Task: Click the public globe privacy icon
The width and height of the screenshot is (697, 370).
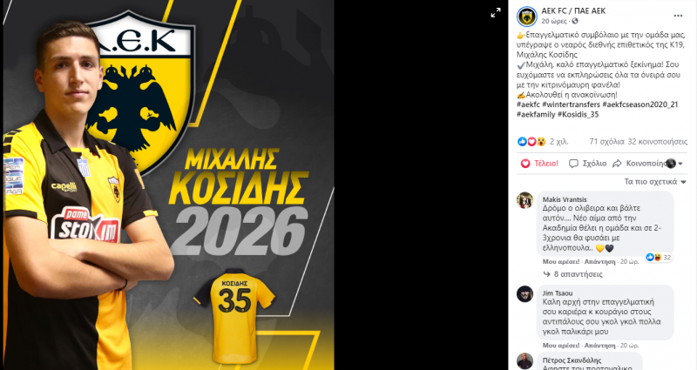Action: pyautogui.click(x=575, y=21)
